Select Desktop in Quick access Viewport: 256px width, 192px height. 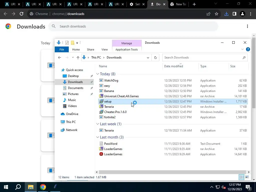click(73, 76)
